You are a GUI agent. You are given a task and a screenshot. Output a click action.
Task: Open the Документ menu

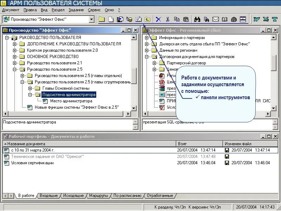pos(11,10)
